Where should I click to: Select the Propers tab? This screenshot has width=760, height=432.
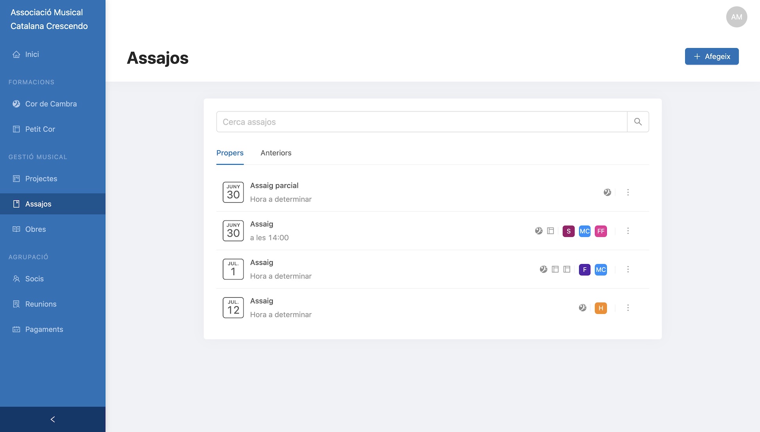coord(230,153)
